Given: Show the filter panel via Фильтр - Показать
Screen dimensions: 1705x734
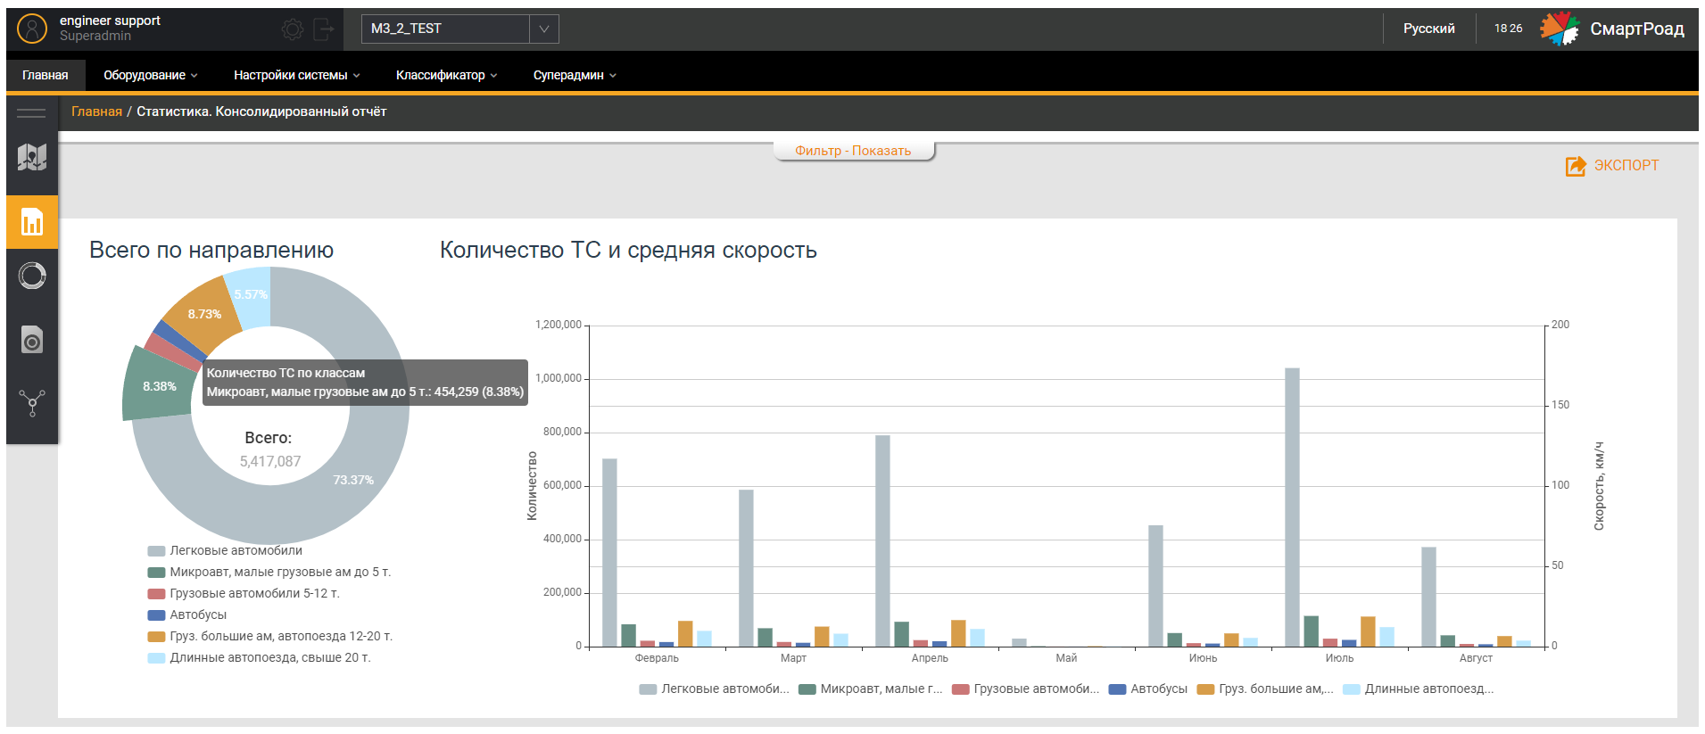Looking at the screenshot, I should coord(854,151).
